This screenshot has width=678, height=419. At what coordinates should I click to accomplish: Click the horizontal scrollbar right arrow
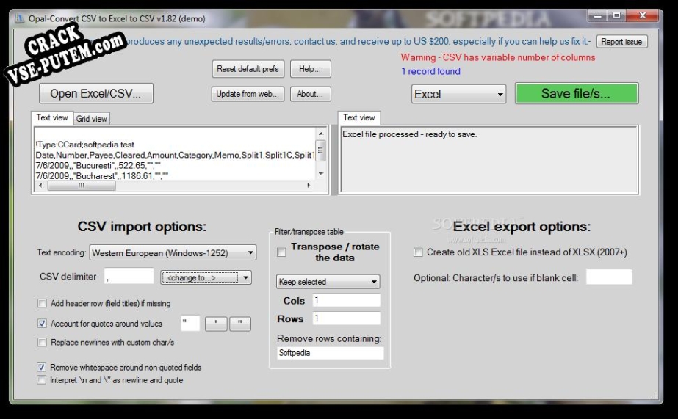309,186
